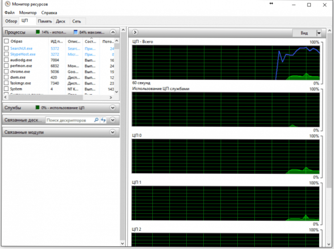Click the Вид button above the graphs
The height and width of the screenshot is (249, 334).
pos(304,33)
